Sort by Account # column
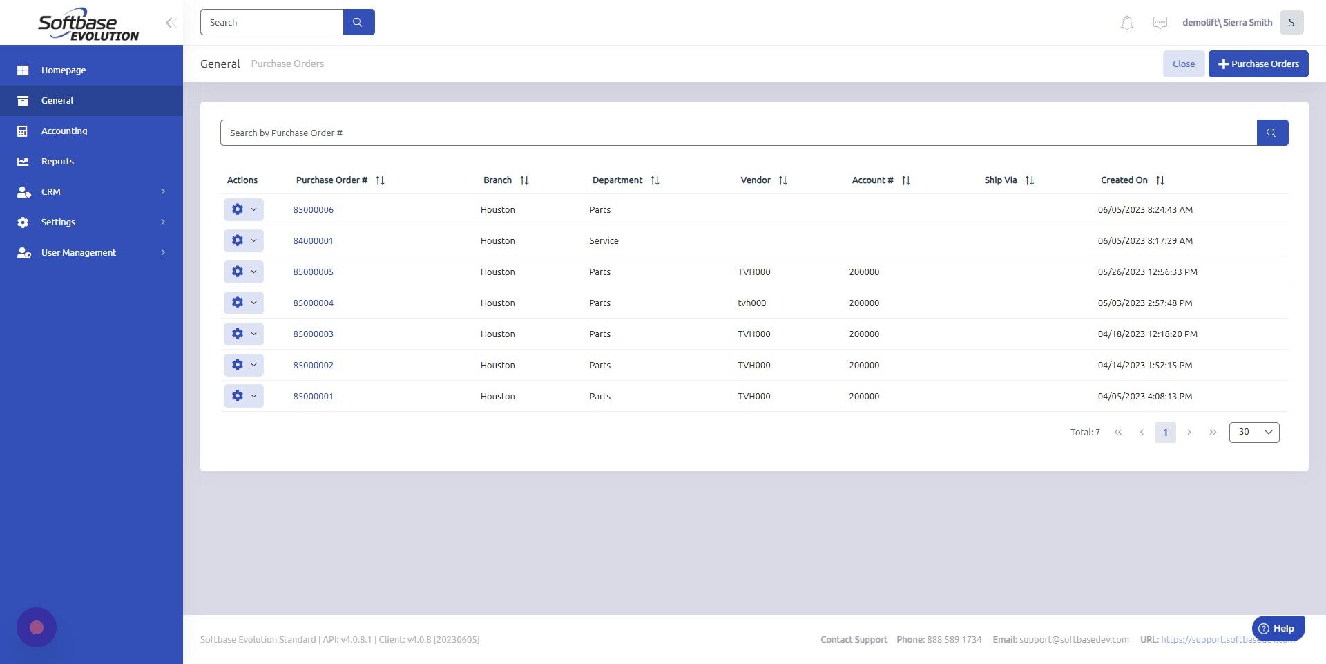 click(x=905, y=180)
